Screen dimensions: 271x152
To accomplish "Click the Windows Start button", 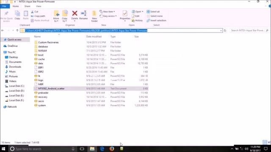I will (3, 149).
